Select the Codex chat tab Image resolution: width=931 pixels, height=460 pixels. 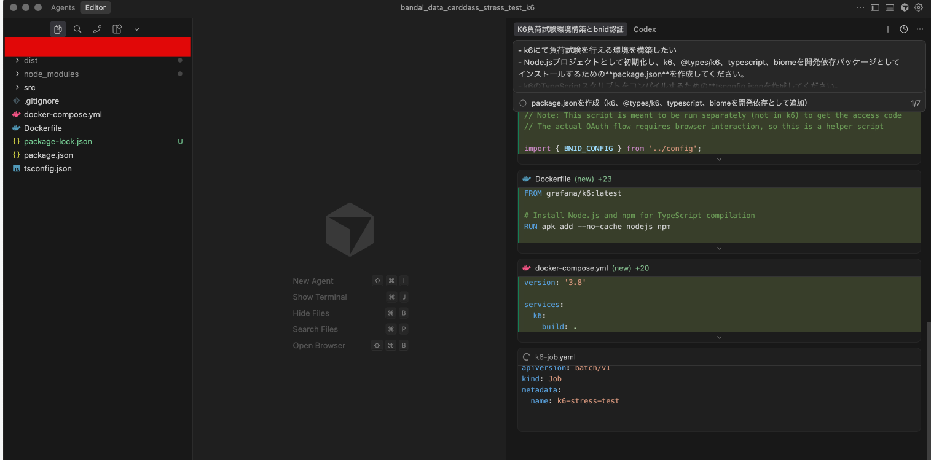point(645,29)
